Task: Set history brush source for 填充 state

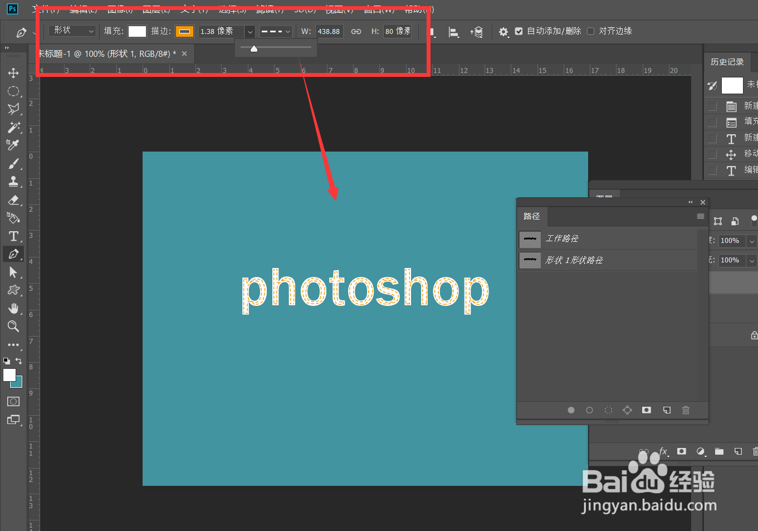Action: (x=712, y=122)
